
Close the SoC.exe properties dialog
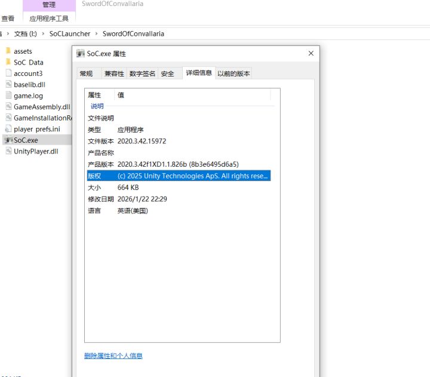pos(311,53)
